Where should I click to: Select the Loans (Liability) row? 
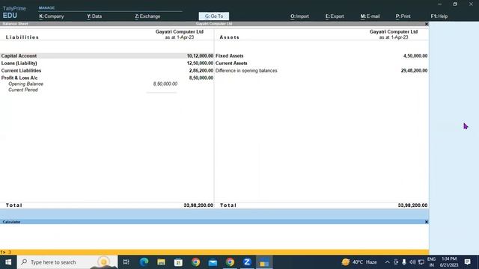[107, 63]
